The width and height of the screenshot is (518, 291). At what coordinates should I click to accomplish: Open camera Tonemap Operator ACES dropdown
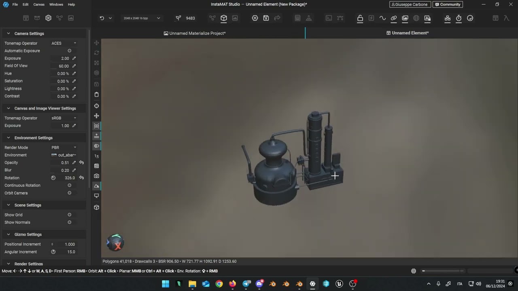64,43
